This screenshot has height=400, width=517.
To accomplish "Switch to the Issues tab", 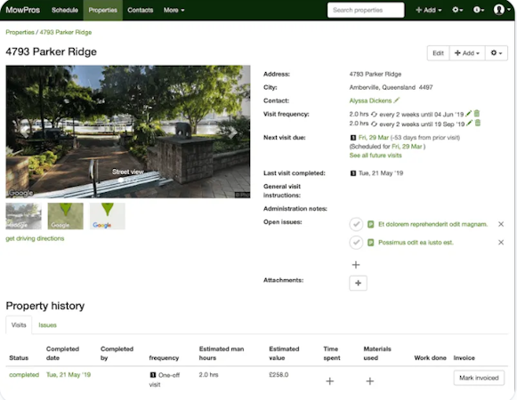I will pyautogui.click(x=47, y=325).
